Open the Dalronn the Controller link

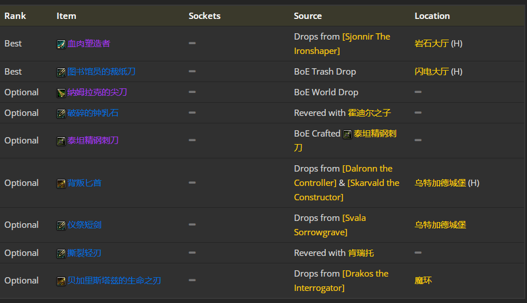click(x=343, y=176)
